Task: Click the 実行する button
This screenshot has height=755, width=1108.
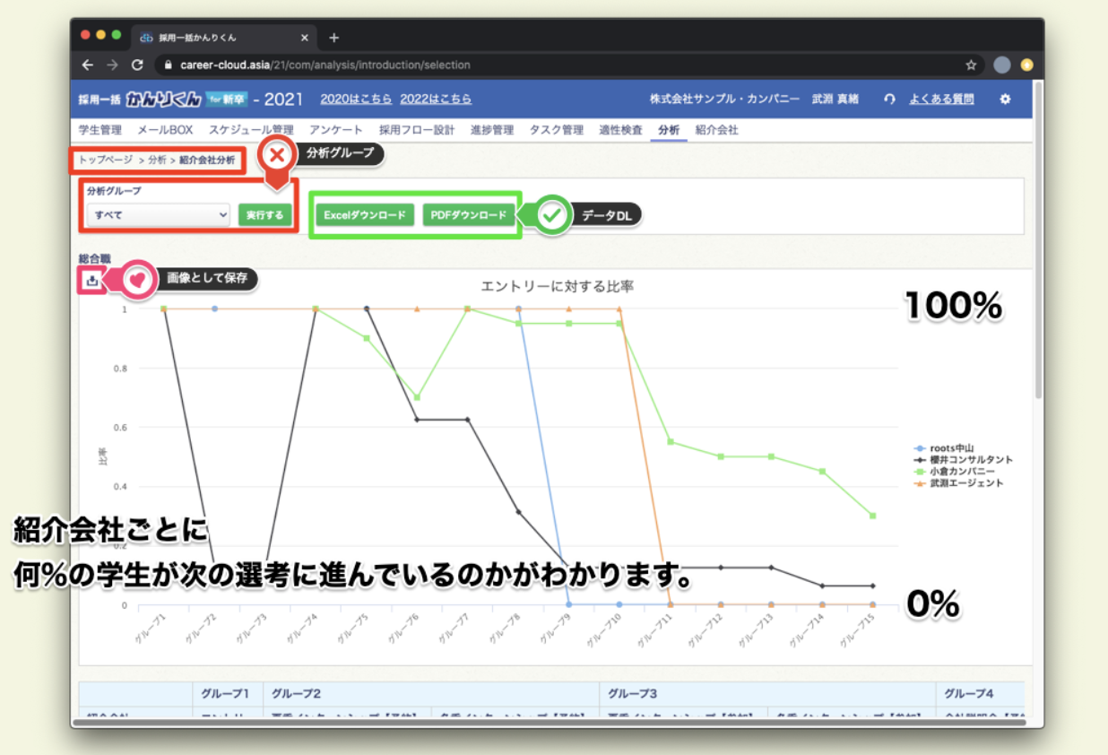Action: (264, 215)
